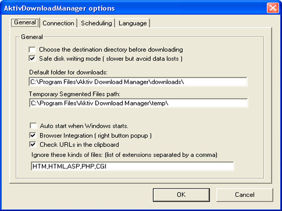
Task: Click the AktivDownloadManager options title bar
Action: click(133, 8)
